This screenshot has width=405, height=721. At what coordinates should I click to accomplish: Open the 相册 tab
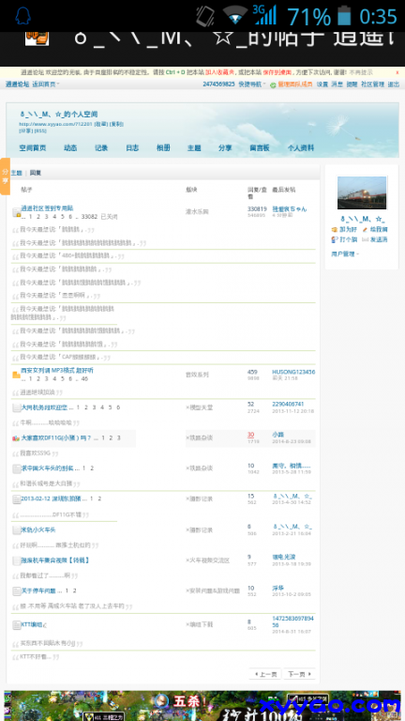tap(163, 148)
